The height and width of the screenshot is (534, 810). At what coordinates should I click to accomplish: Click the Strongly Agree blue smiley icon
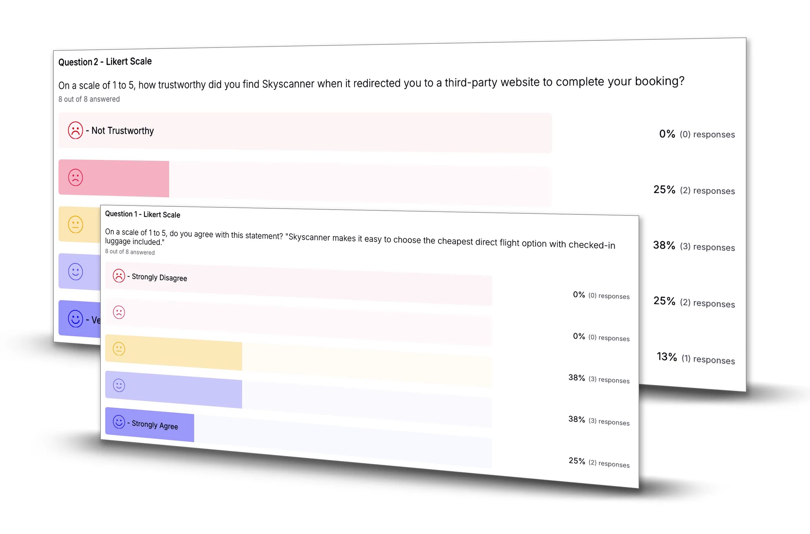[x=119, y=422]
